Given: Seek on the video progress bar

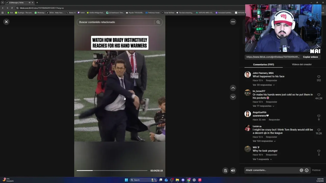Looking at the screenshot, I should (112, 171).
